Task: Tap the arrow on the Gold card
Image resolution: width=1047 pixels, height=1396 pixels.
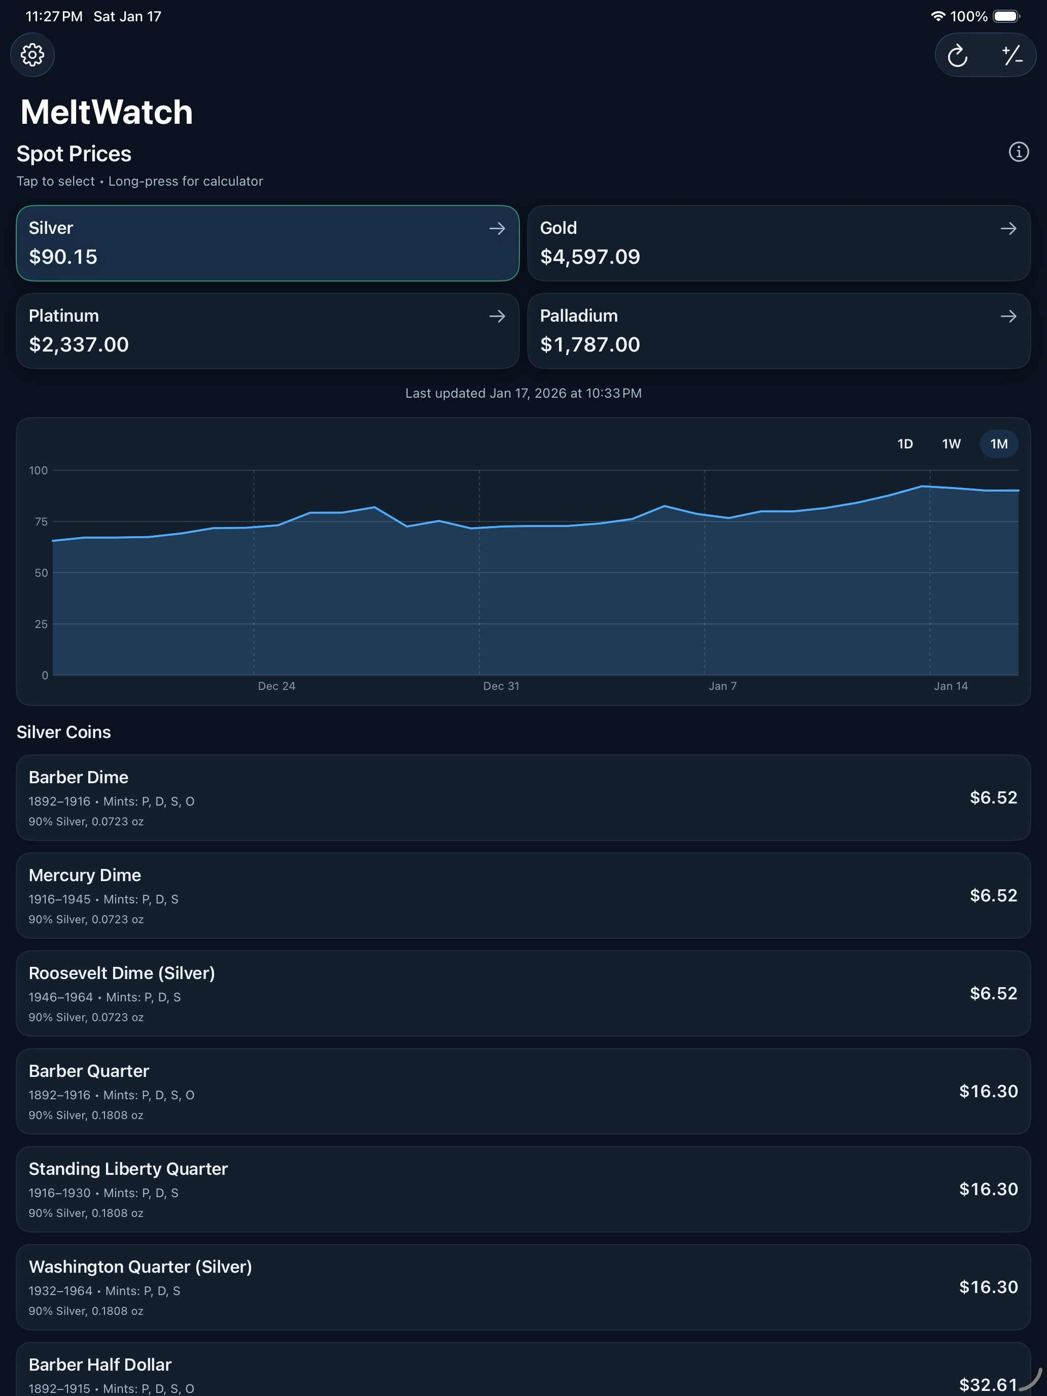Action: click(1008, 228)
